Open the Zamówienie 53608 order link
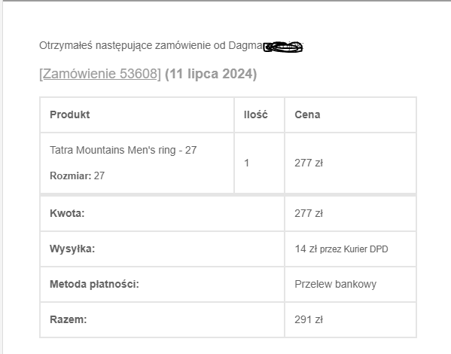Viewport: 451px width, 354px height. [100, 74]
